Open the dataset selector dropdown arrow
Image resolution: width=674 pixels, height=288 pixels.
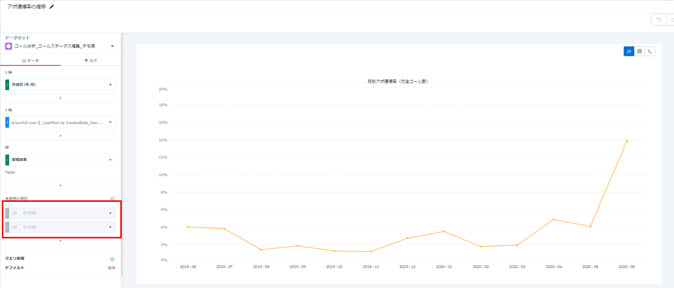[112, 46]
